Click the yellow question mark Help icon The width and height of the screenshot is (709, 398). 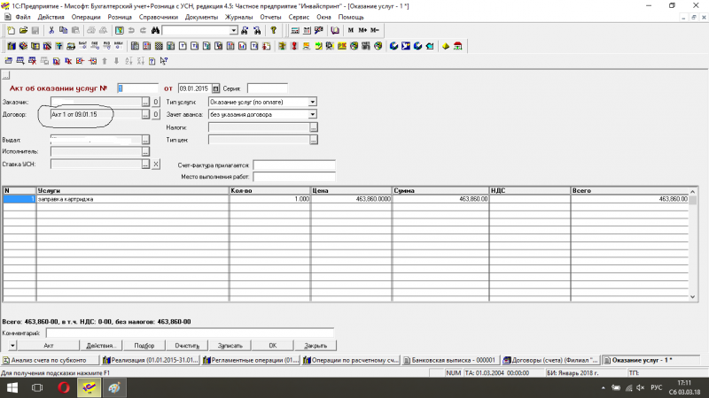click(274, 30)
